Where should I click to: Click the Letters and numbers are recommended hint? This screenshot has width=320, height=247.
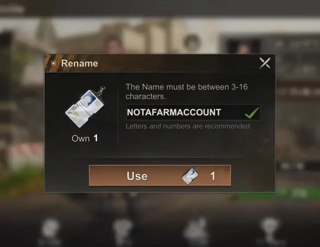[189, 126]
